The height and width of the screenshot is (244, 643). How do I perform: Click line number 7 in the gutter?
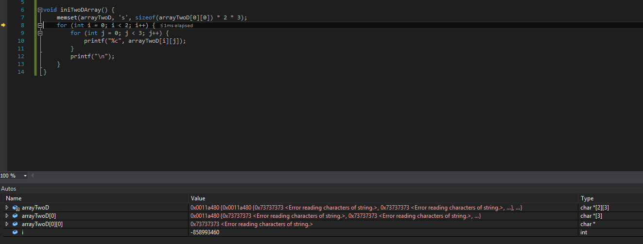(x=22, y=17)
